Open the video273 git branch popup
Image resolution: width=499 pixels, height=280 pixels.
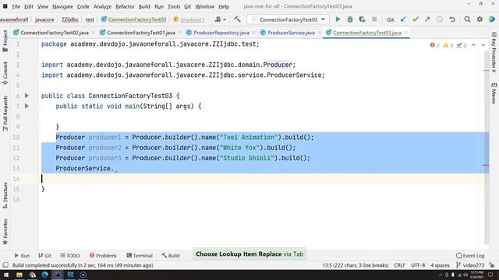470,265
